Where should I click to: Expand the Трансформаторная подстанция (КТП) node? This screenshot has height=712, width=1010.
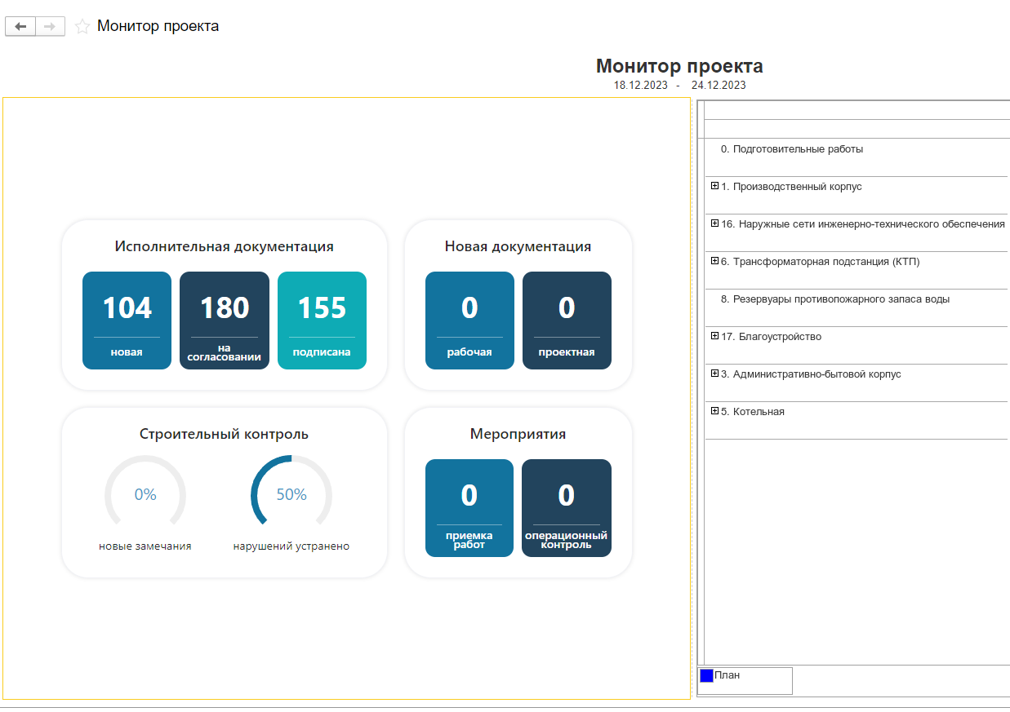point(714,261)
